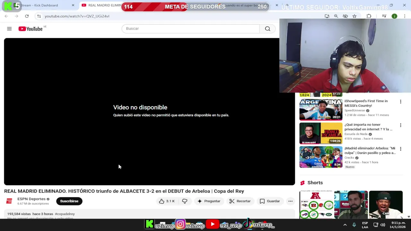Screen dimensions: 411x231
Task: Click the Buscar search field
Action: click(191, 29)
